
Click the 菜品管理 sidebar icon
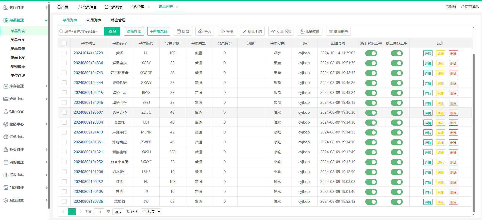pos(6,20)
